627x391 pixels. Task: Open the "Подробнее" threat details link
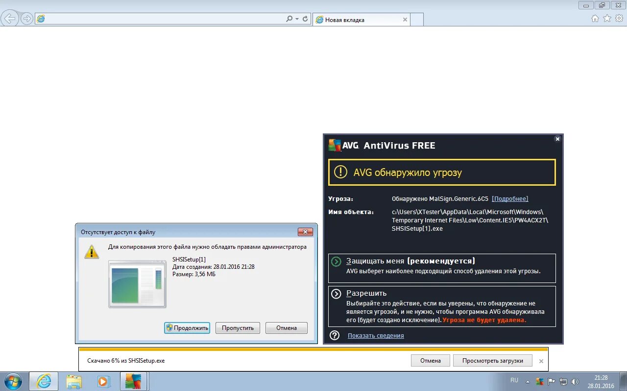(510, 198)
